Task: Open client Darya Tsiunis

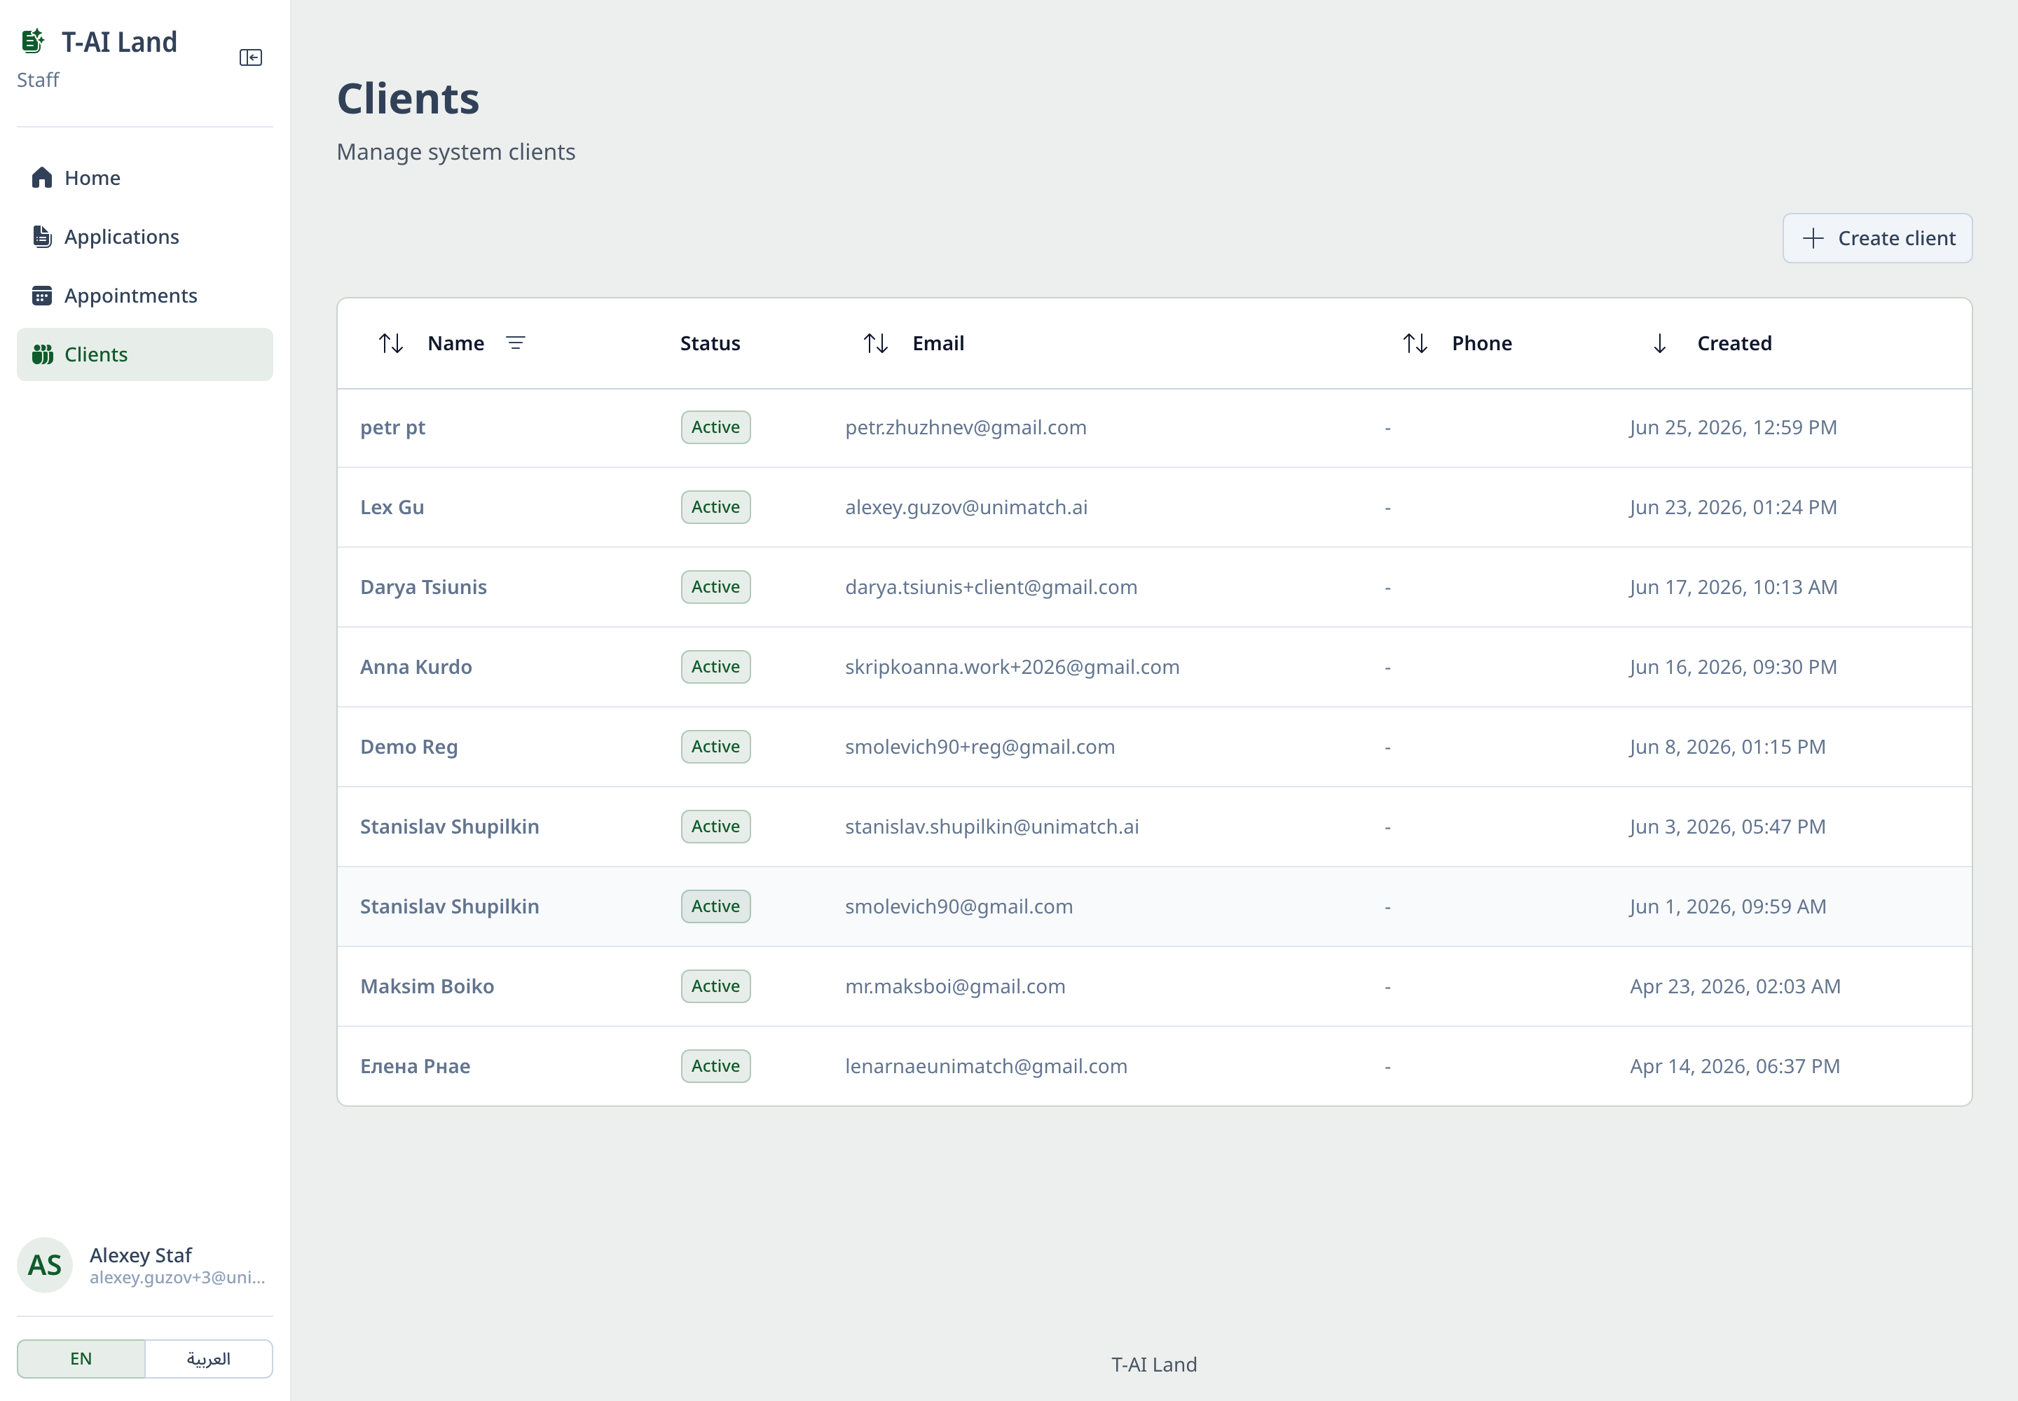Action: (423, 587)
